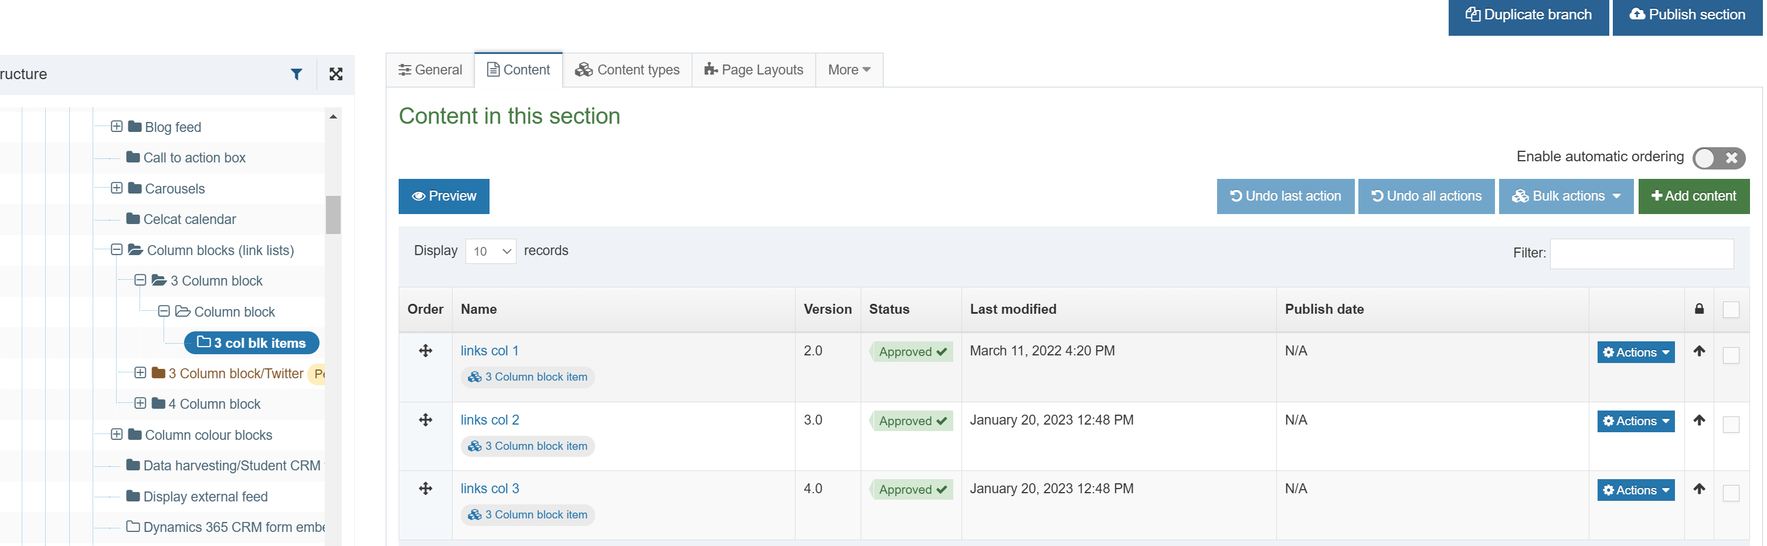1767x546 pixels.
Task: Click drag handle icon for links col 3
Action: point(425,489)
